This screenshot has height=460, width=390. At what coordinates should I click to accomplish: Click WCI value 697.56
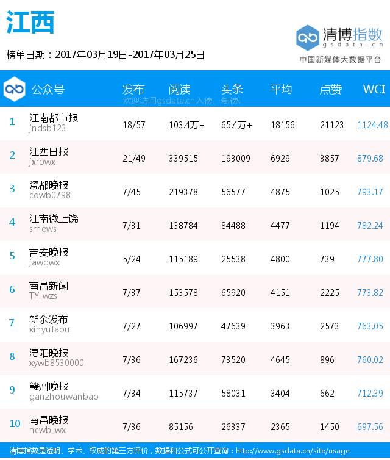370,427
